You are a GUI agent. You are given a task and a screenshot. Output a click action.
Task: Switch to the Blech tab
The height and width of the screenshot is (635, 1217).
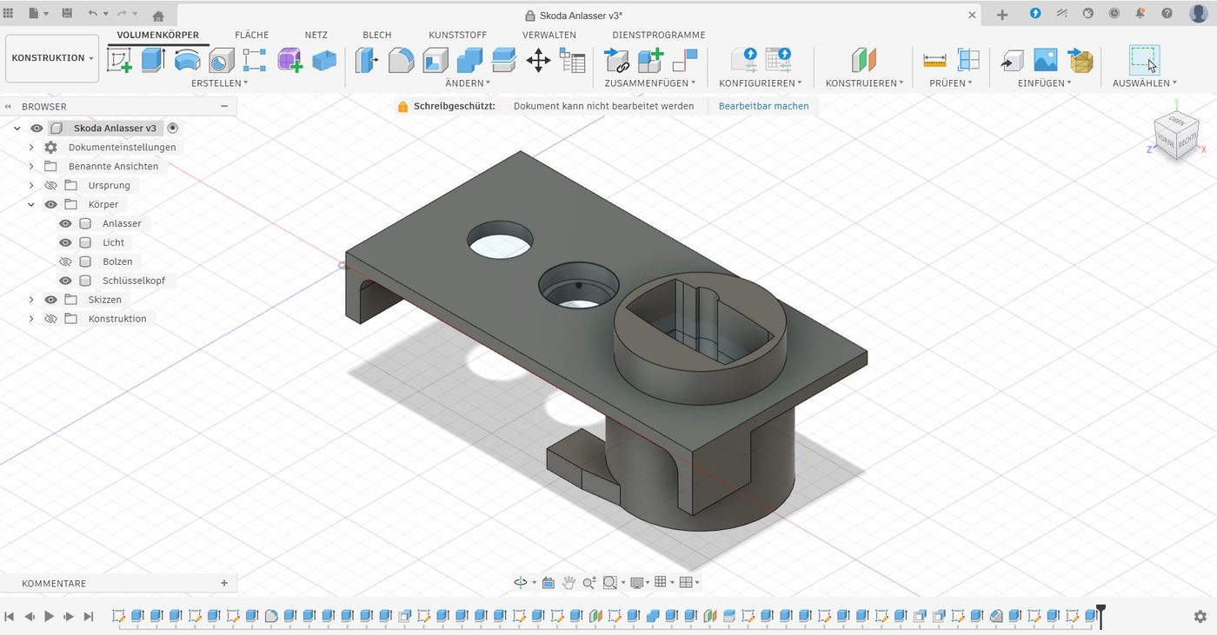pos(376,35)
